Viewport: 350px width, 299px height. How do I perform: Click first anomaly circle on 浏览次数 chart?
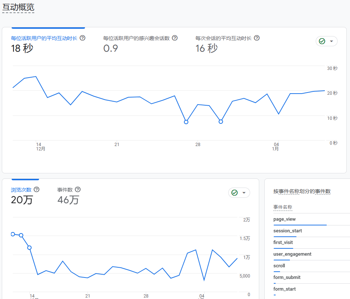(13, 234)
